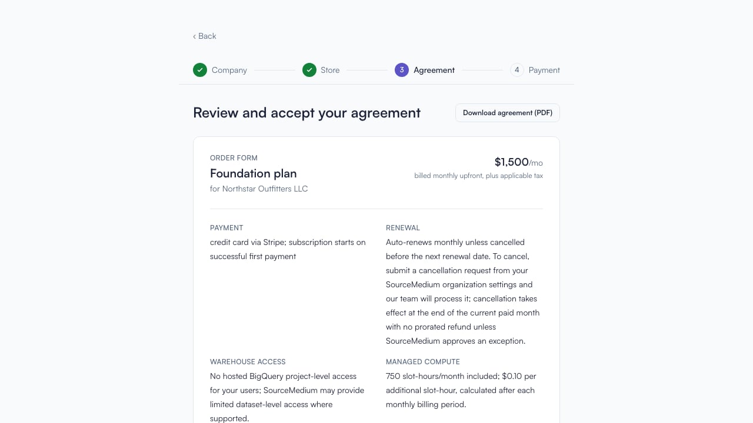Go to the Company step label
Image resolution: width=753 pixels, height=423 pixels.
coord(229,70)
